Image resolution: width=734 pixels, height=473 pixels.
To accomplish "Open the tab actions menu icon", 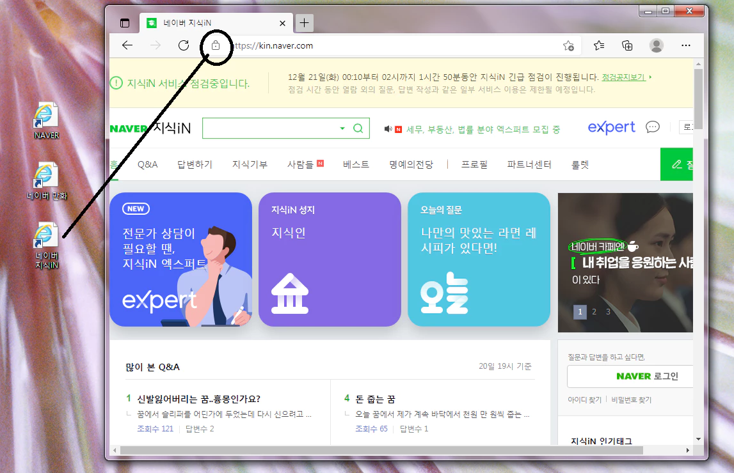I will pyautogui.click(x=125, y=23).
